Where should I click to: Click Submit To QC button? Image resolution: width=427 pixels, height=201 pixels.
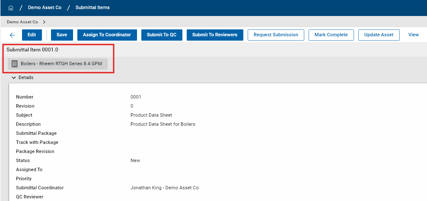point(161,35)
